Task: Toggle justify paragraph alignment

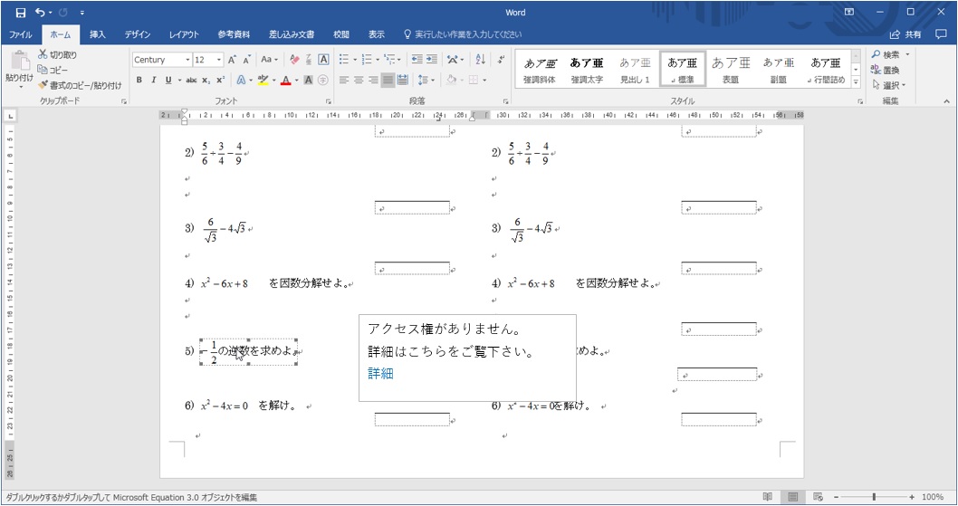Action: pos(388,81)
